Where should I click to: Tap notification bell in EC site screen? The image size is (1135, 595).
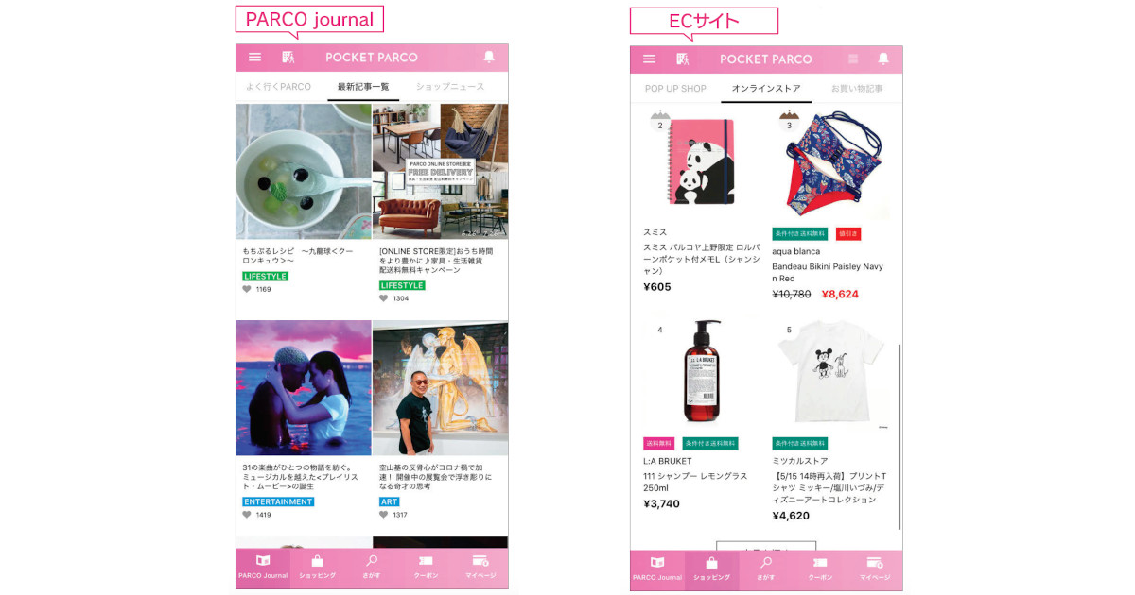coord(883,59)
